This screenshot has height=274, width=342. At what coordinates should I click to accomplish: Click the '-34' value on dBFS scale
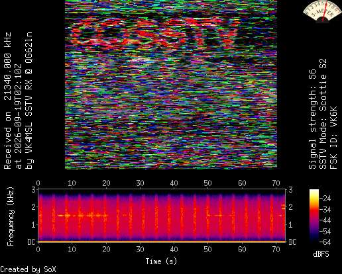(x=325, y=209)
